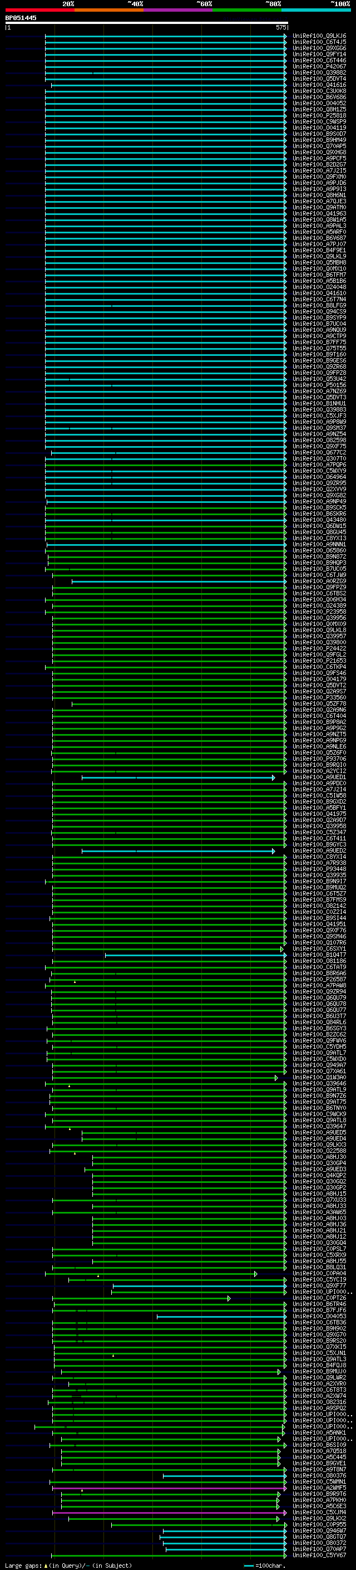Select the UniRef100_A7PKH0 label

(x=319, y=1500)
